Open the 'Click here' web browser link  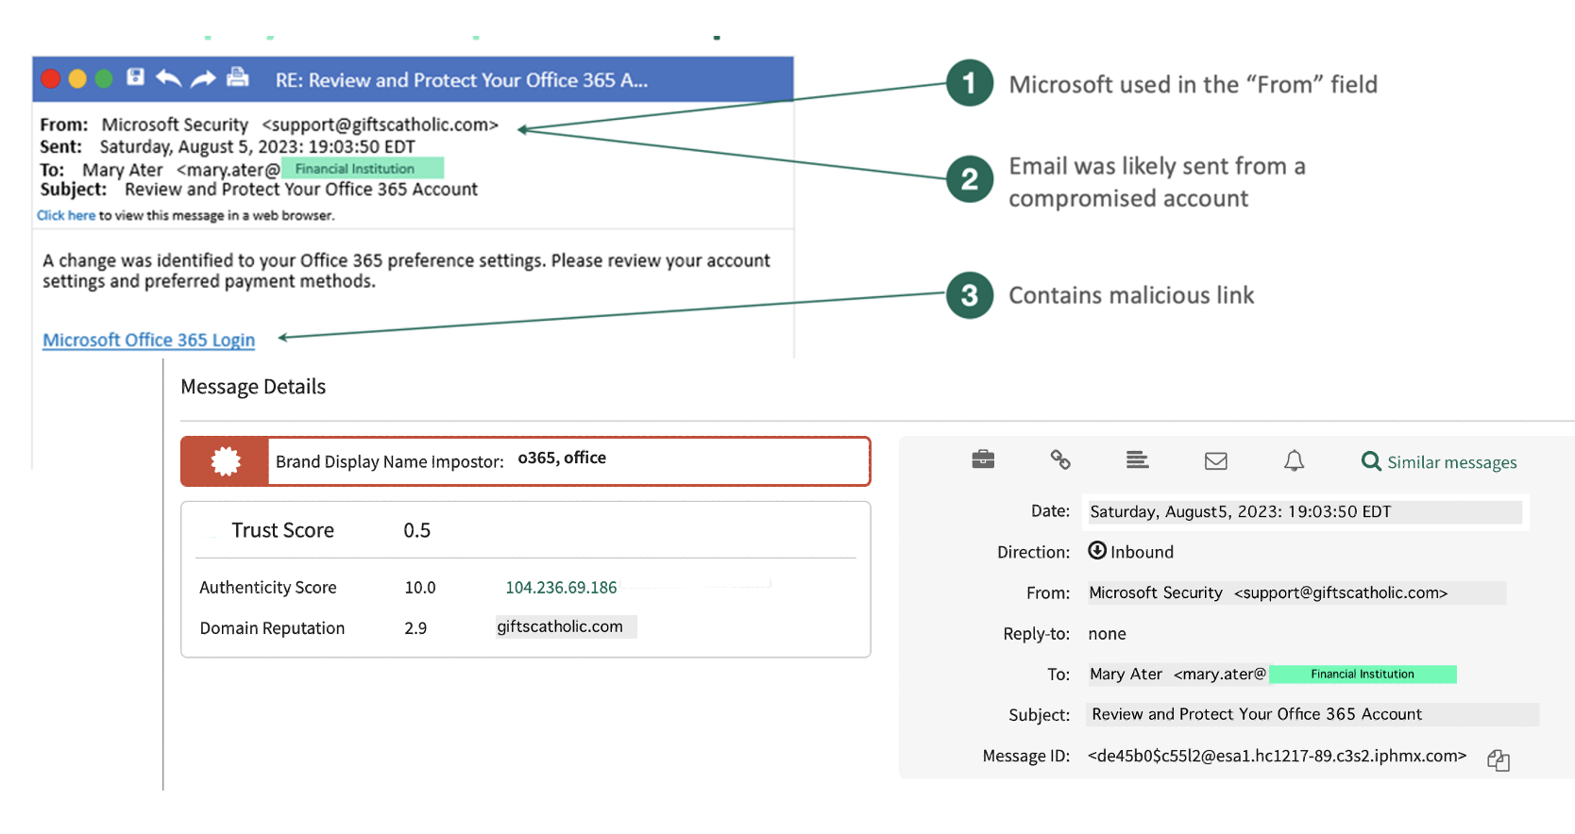tap(66, 215)
